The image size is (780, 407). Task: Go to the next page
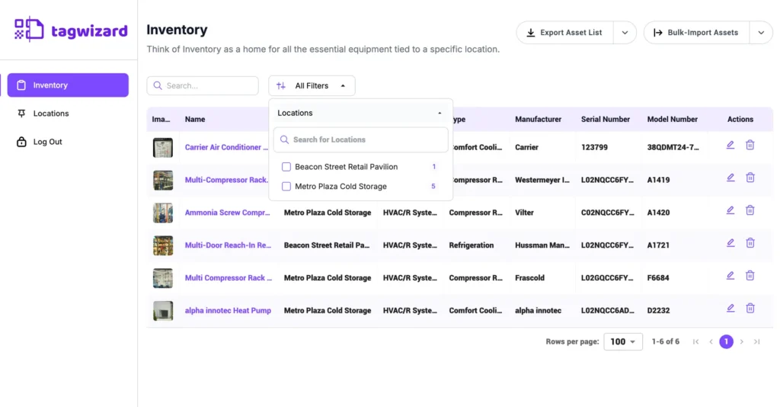pyautogui.click(x=742, y=341)
